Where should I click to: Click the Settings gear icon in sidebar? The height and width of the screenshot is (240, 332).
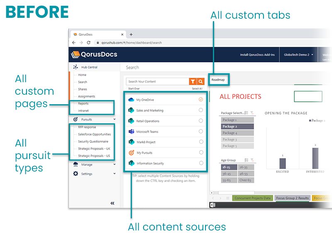point(76,174)
